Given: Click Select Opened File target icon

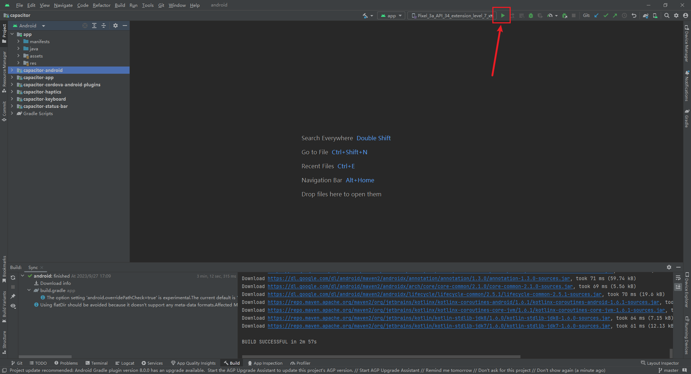Looking at the screenshot, I should pyautogui.click(x=85, y=26).
